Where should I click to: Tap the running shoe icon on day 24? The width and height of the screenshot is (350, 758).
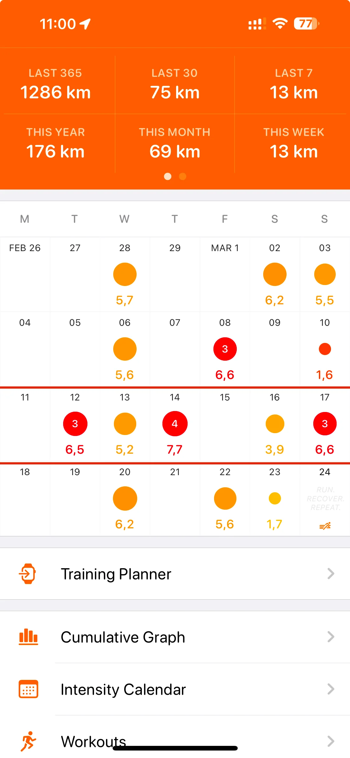point(325,526)
